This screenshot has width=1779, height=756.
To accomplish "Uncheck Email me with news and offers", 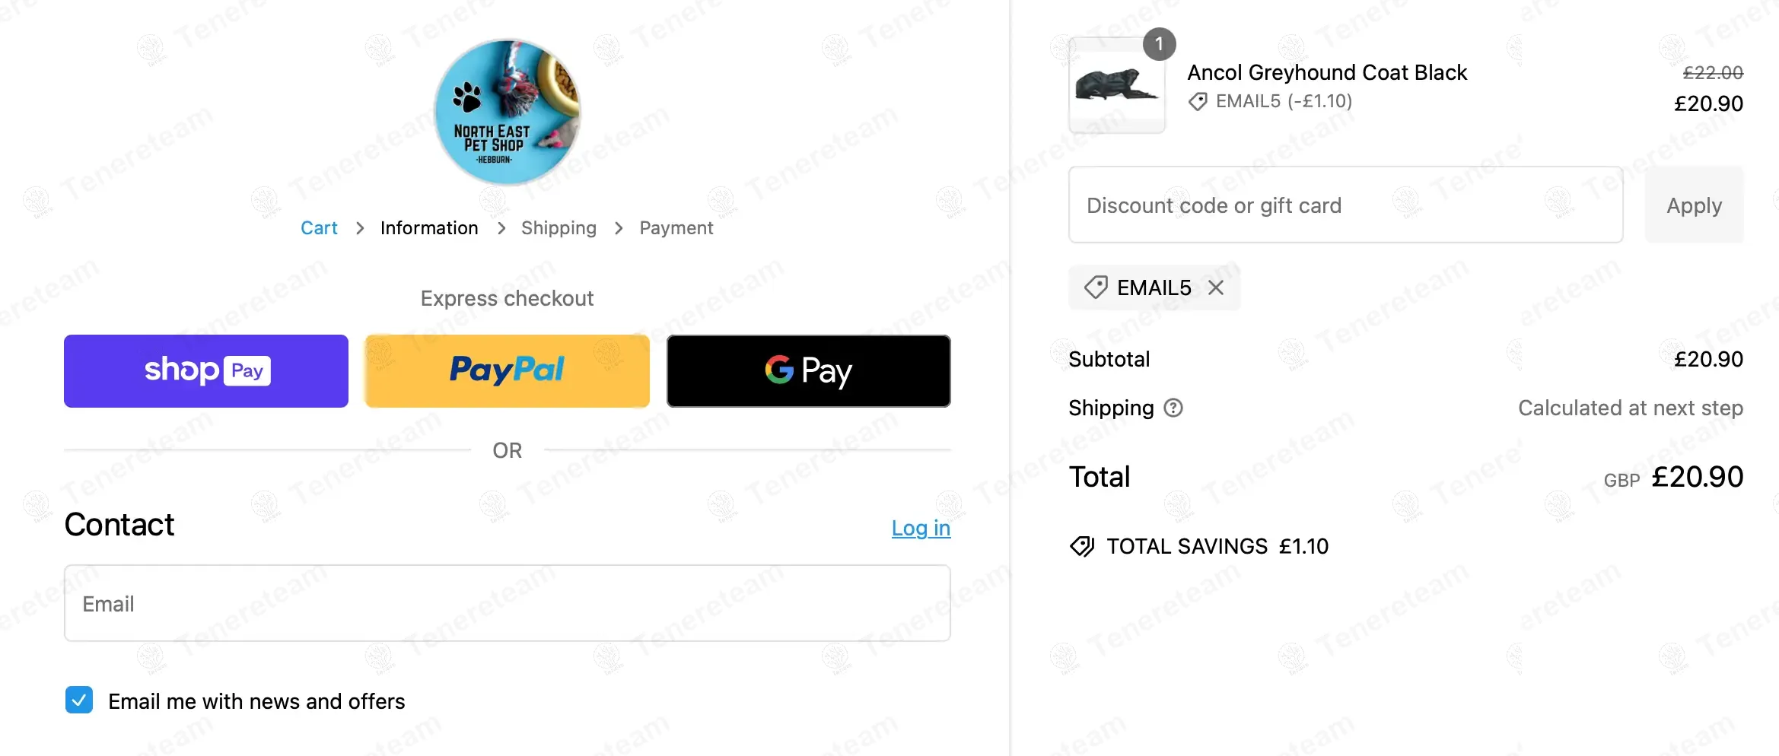I will pyautogui.click(x=79, y=700).
